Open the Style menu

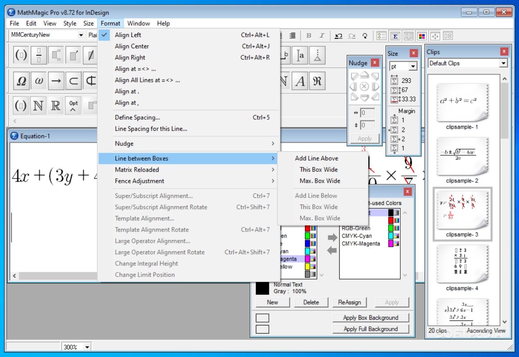click(70, 23)
